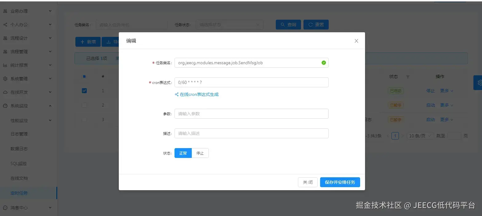
Task: Click the 业务办理 sidebar icon
Action: click(x=5, y=11)
